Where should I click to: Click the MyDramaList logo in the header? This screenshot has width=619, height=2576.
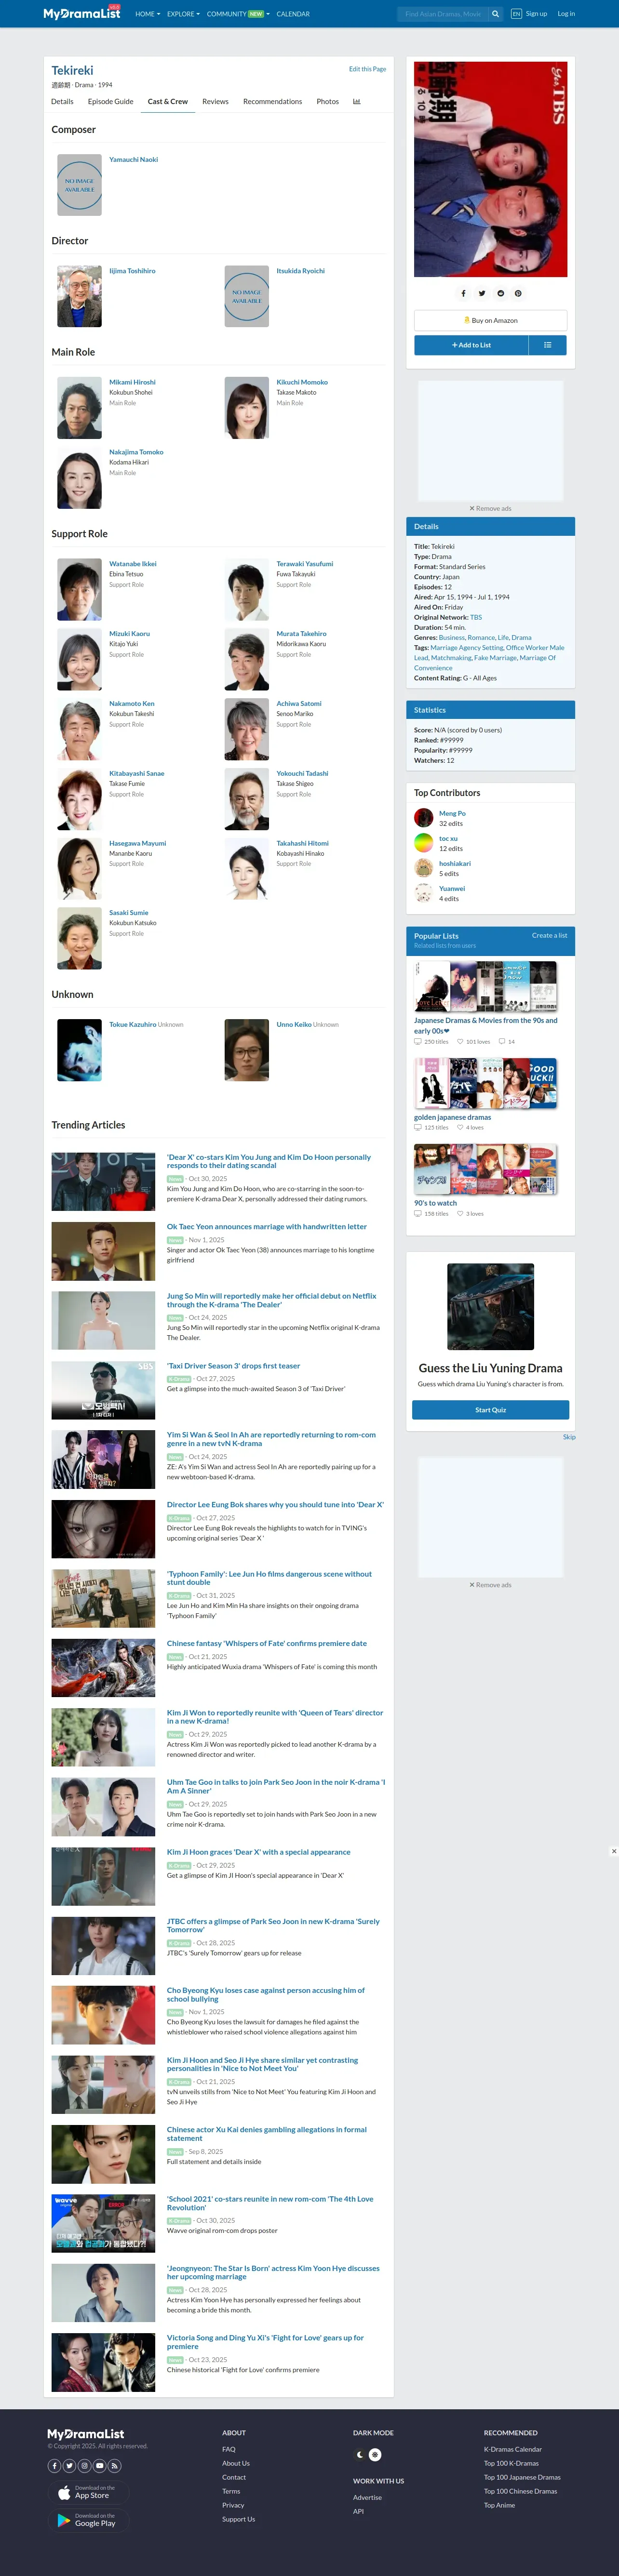point(82,14)
